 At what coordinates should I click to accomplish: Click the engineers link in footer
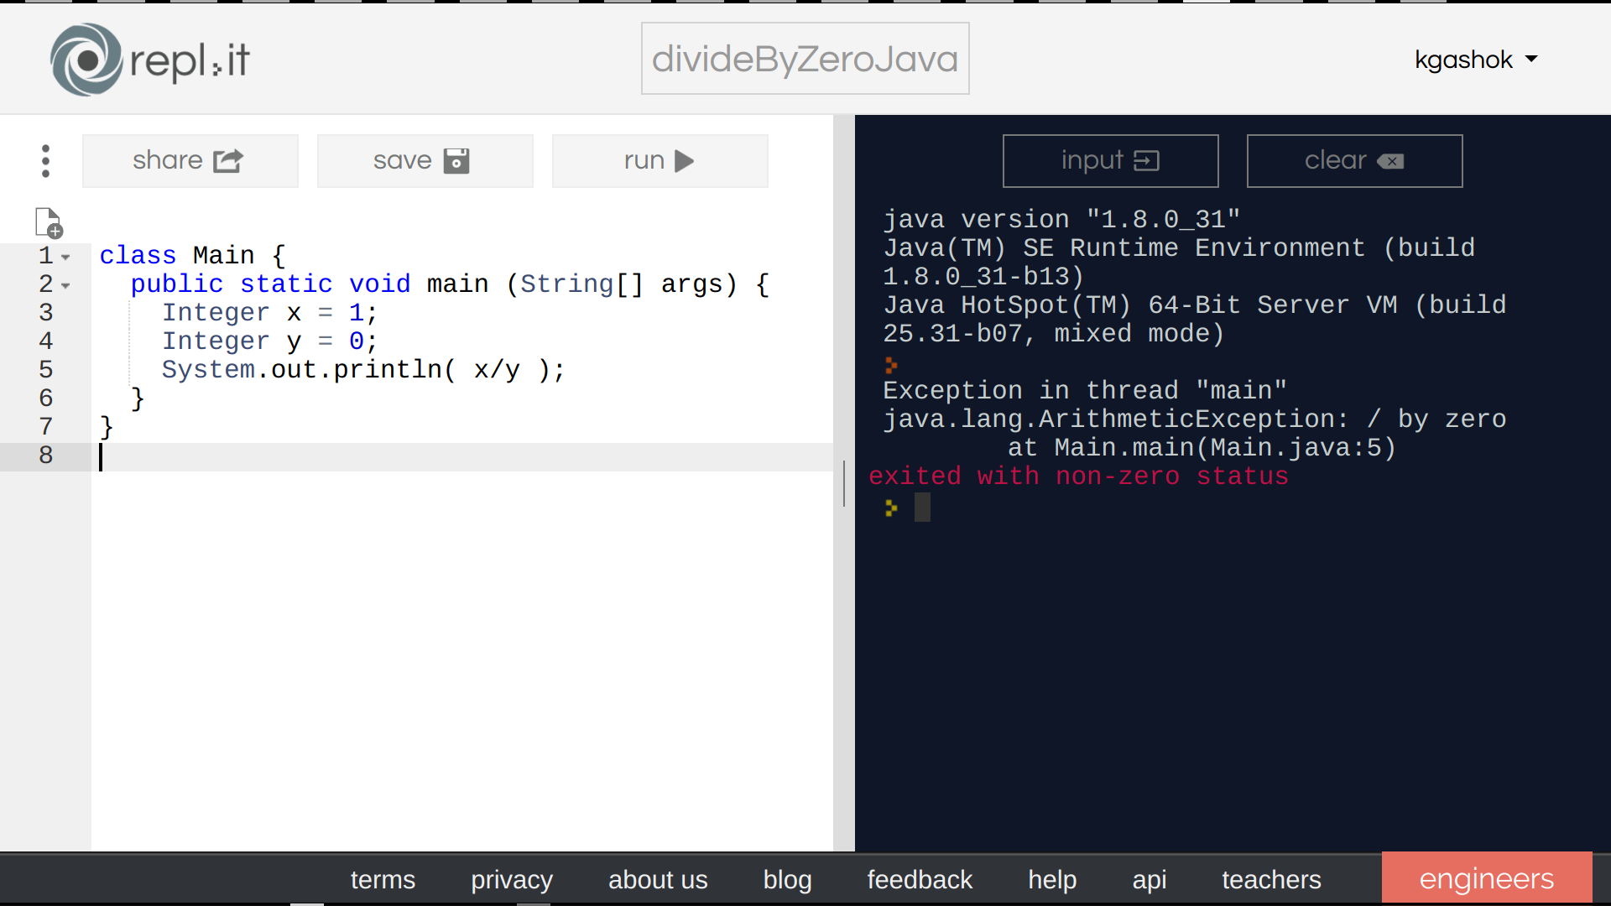click(1486, 879)
